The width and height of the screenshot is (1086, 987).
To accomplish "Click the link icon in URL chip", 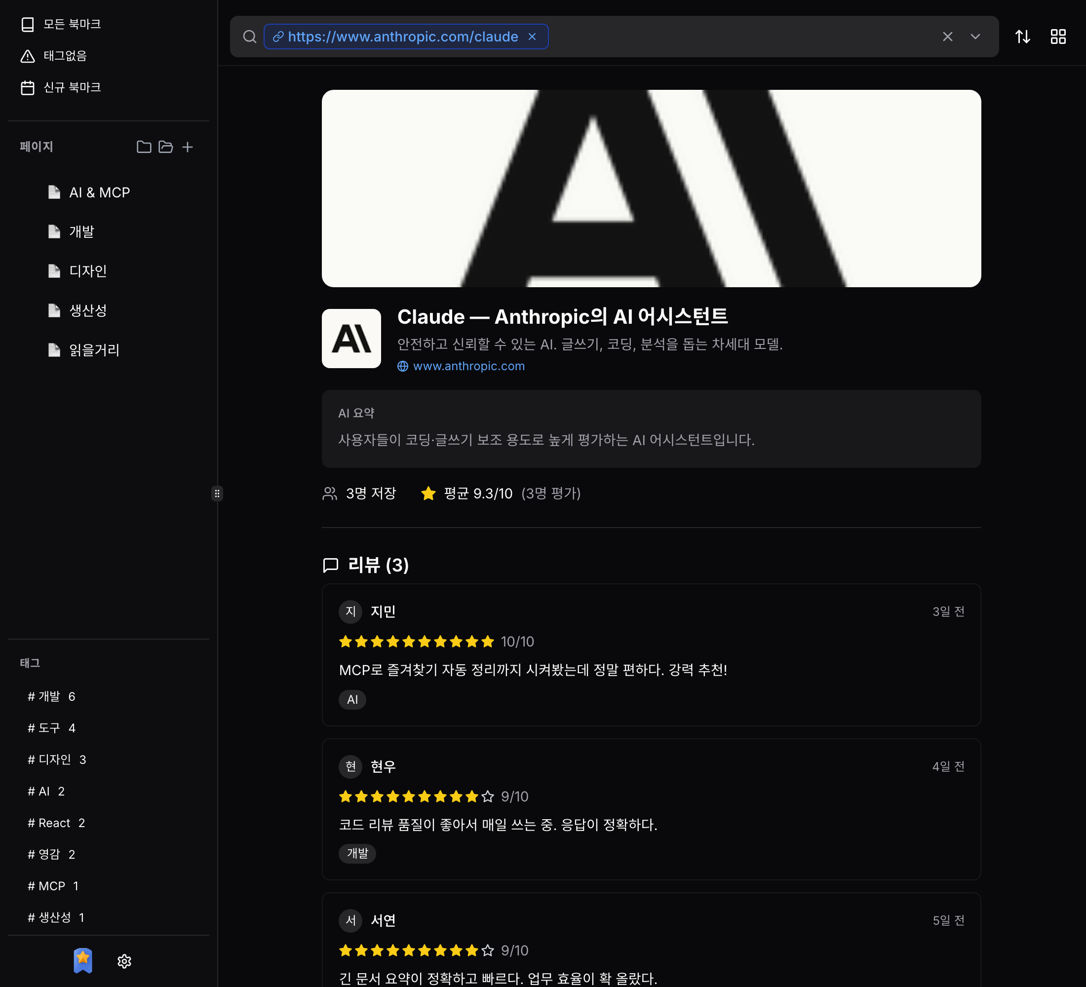I will click(x=278, y=37).
